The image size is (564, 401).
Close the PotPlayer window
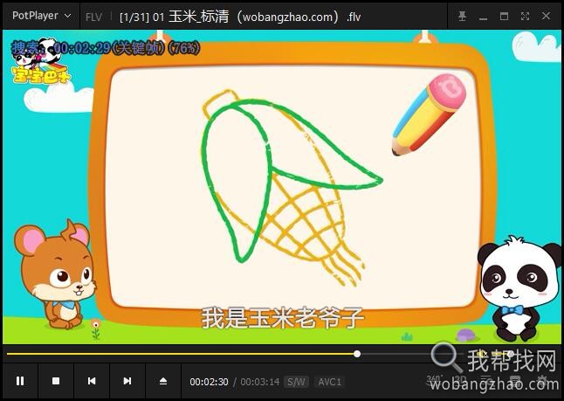click(x=546, y=16)
